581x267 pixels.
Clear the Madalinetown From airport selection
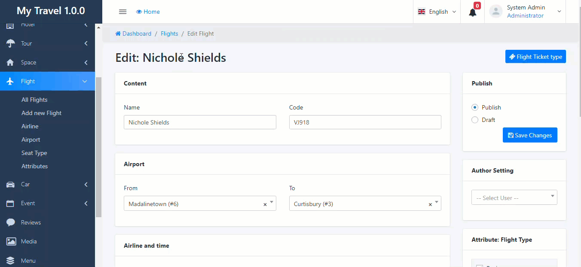tap(265, 204)
